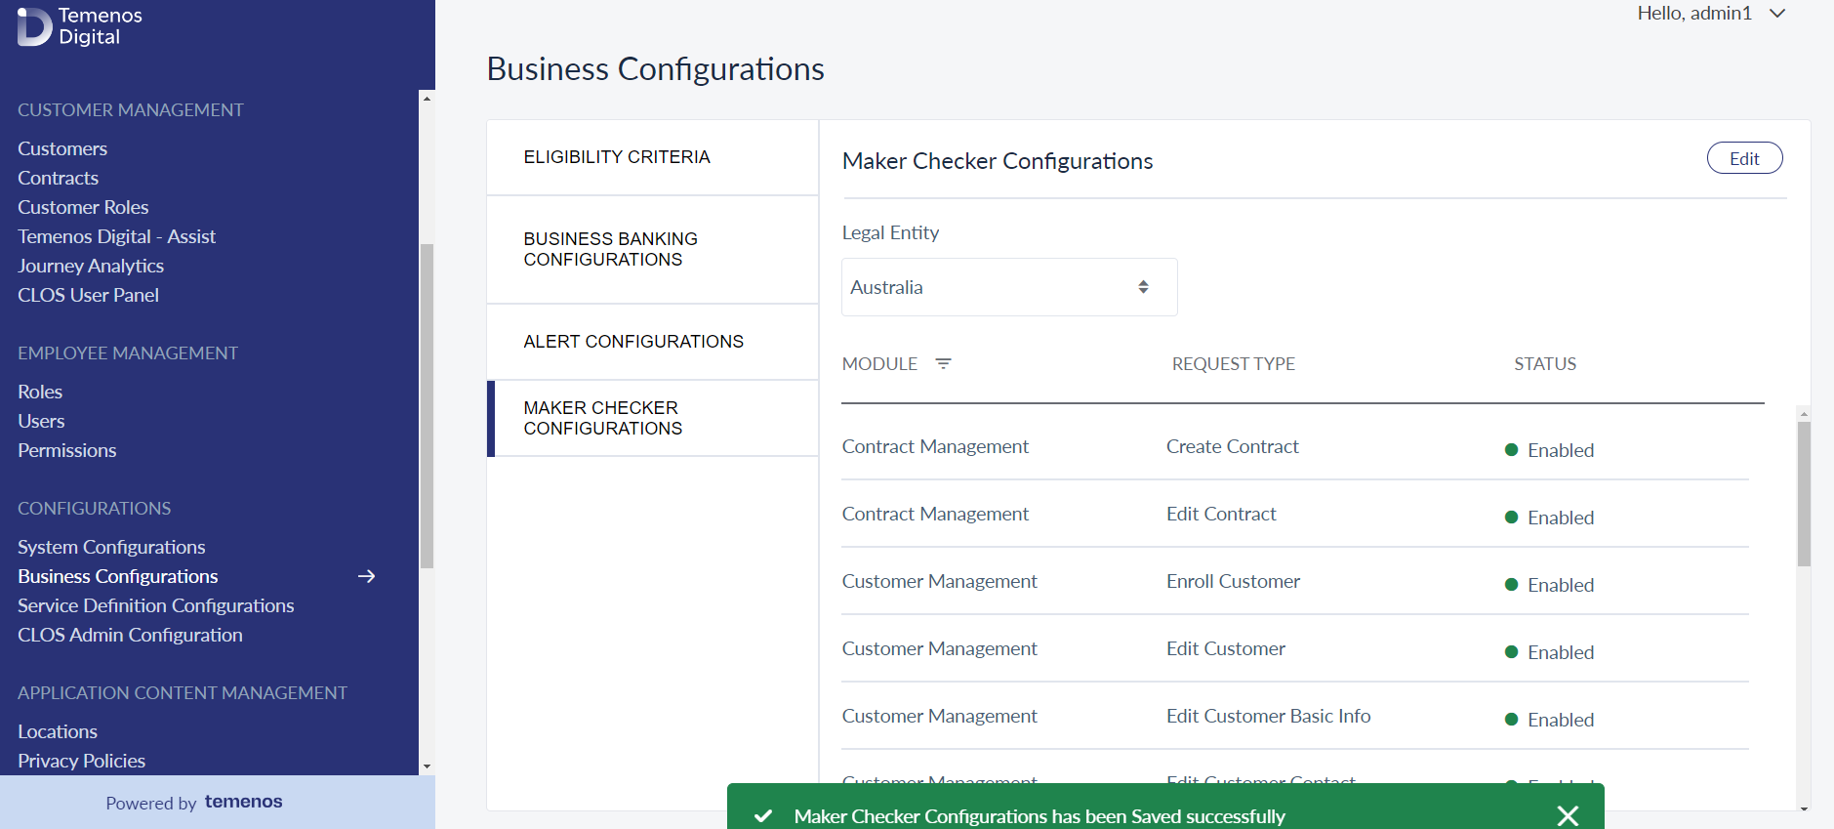
Task: Click the MODULE column header text
Action: pyautogui.click(x=879, y=364)
